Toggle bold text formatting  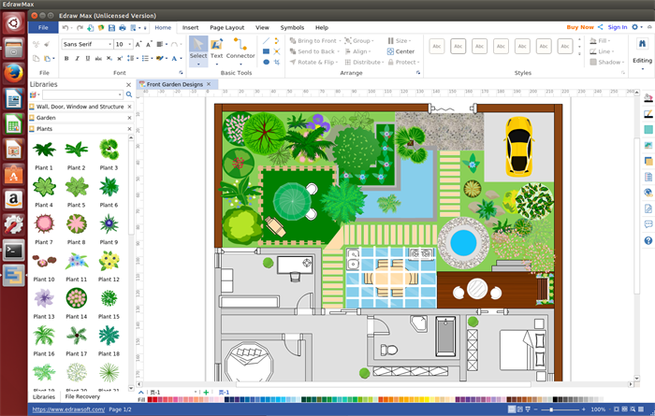pos(66,59)
